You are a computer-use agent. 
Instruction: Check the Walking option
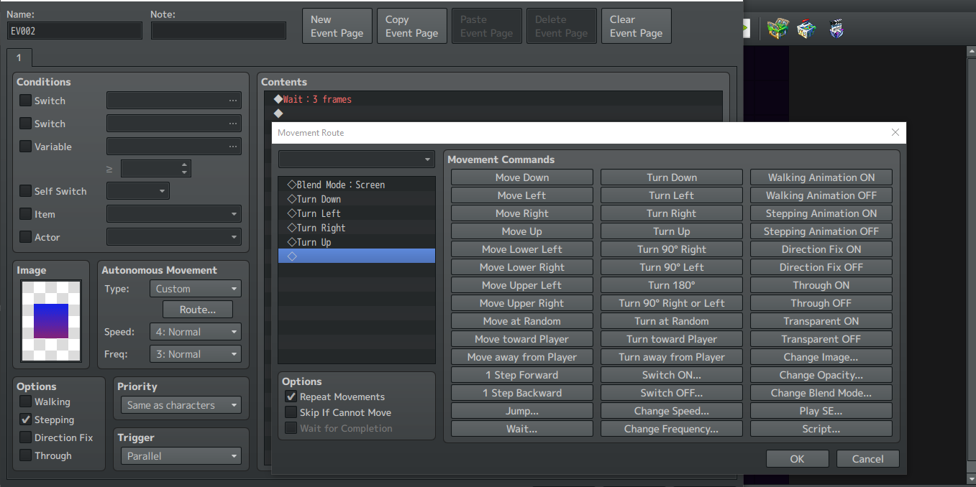[x=26, y=402]
